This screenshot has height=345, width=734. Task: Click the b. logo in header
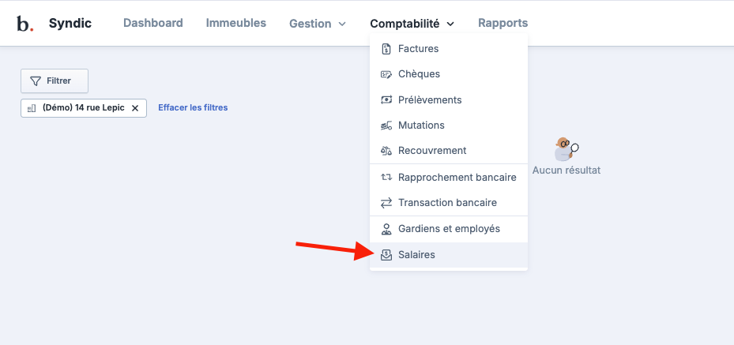coord(24,24)
